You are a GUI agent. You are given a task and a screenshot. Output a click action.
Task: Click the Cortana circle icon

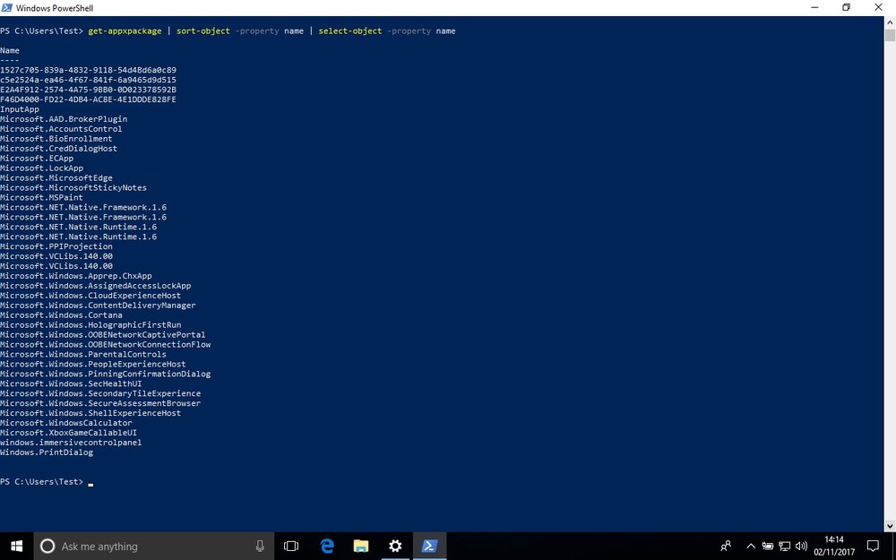point(47,547)
